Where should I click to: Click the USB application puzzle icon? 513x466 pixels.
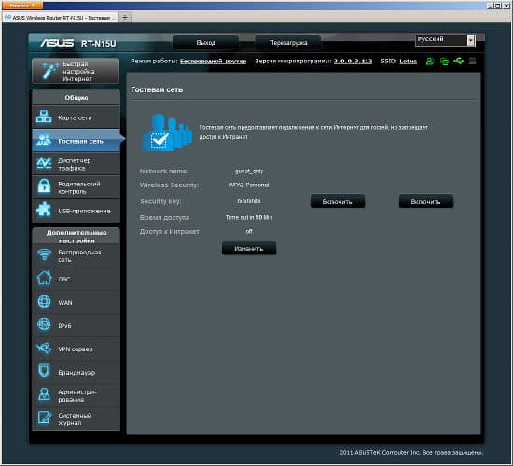point(44,210)
